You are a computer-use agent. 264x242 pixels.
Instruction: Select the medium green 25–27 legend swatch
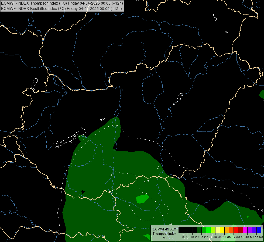(x=204, y=230)
